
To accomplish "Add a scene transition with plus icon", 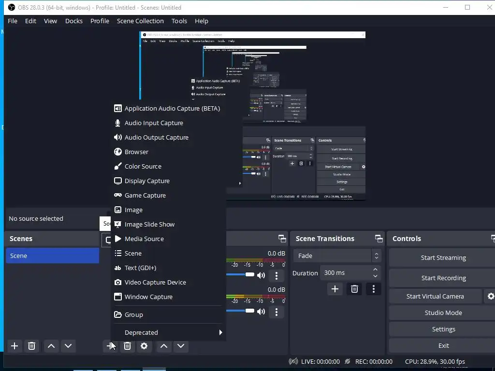I will [x=335, y=289].
